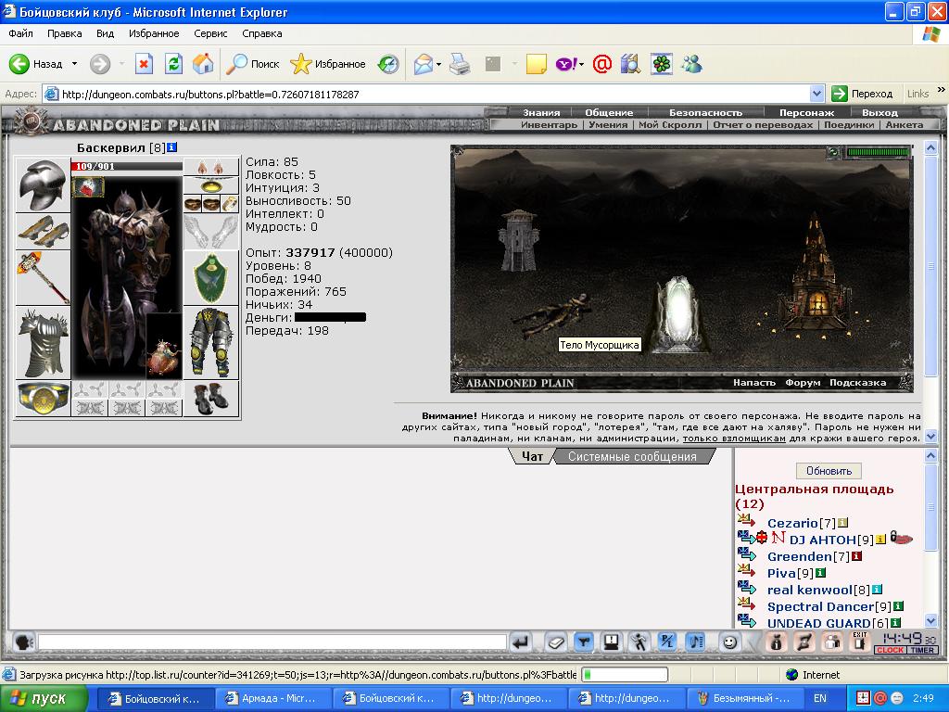Click the earrings slot icon
The image size is (949, 712).
(211, 167)
